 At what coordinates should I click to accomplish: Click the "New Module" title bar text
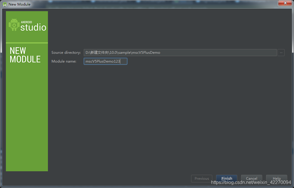pos(19,4)
